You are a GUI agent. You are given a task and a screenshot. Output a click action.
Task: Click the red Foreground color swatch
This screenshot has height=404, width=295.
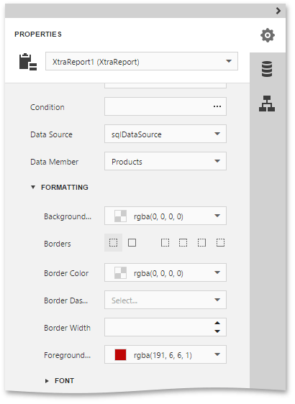[120, 355]
